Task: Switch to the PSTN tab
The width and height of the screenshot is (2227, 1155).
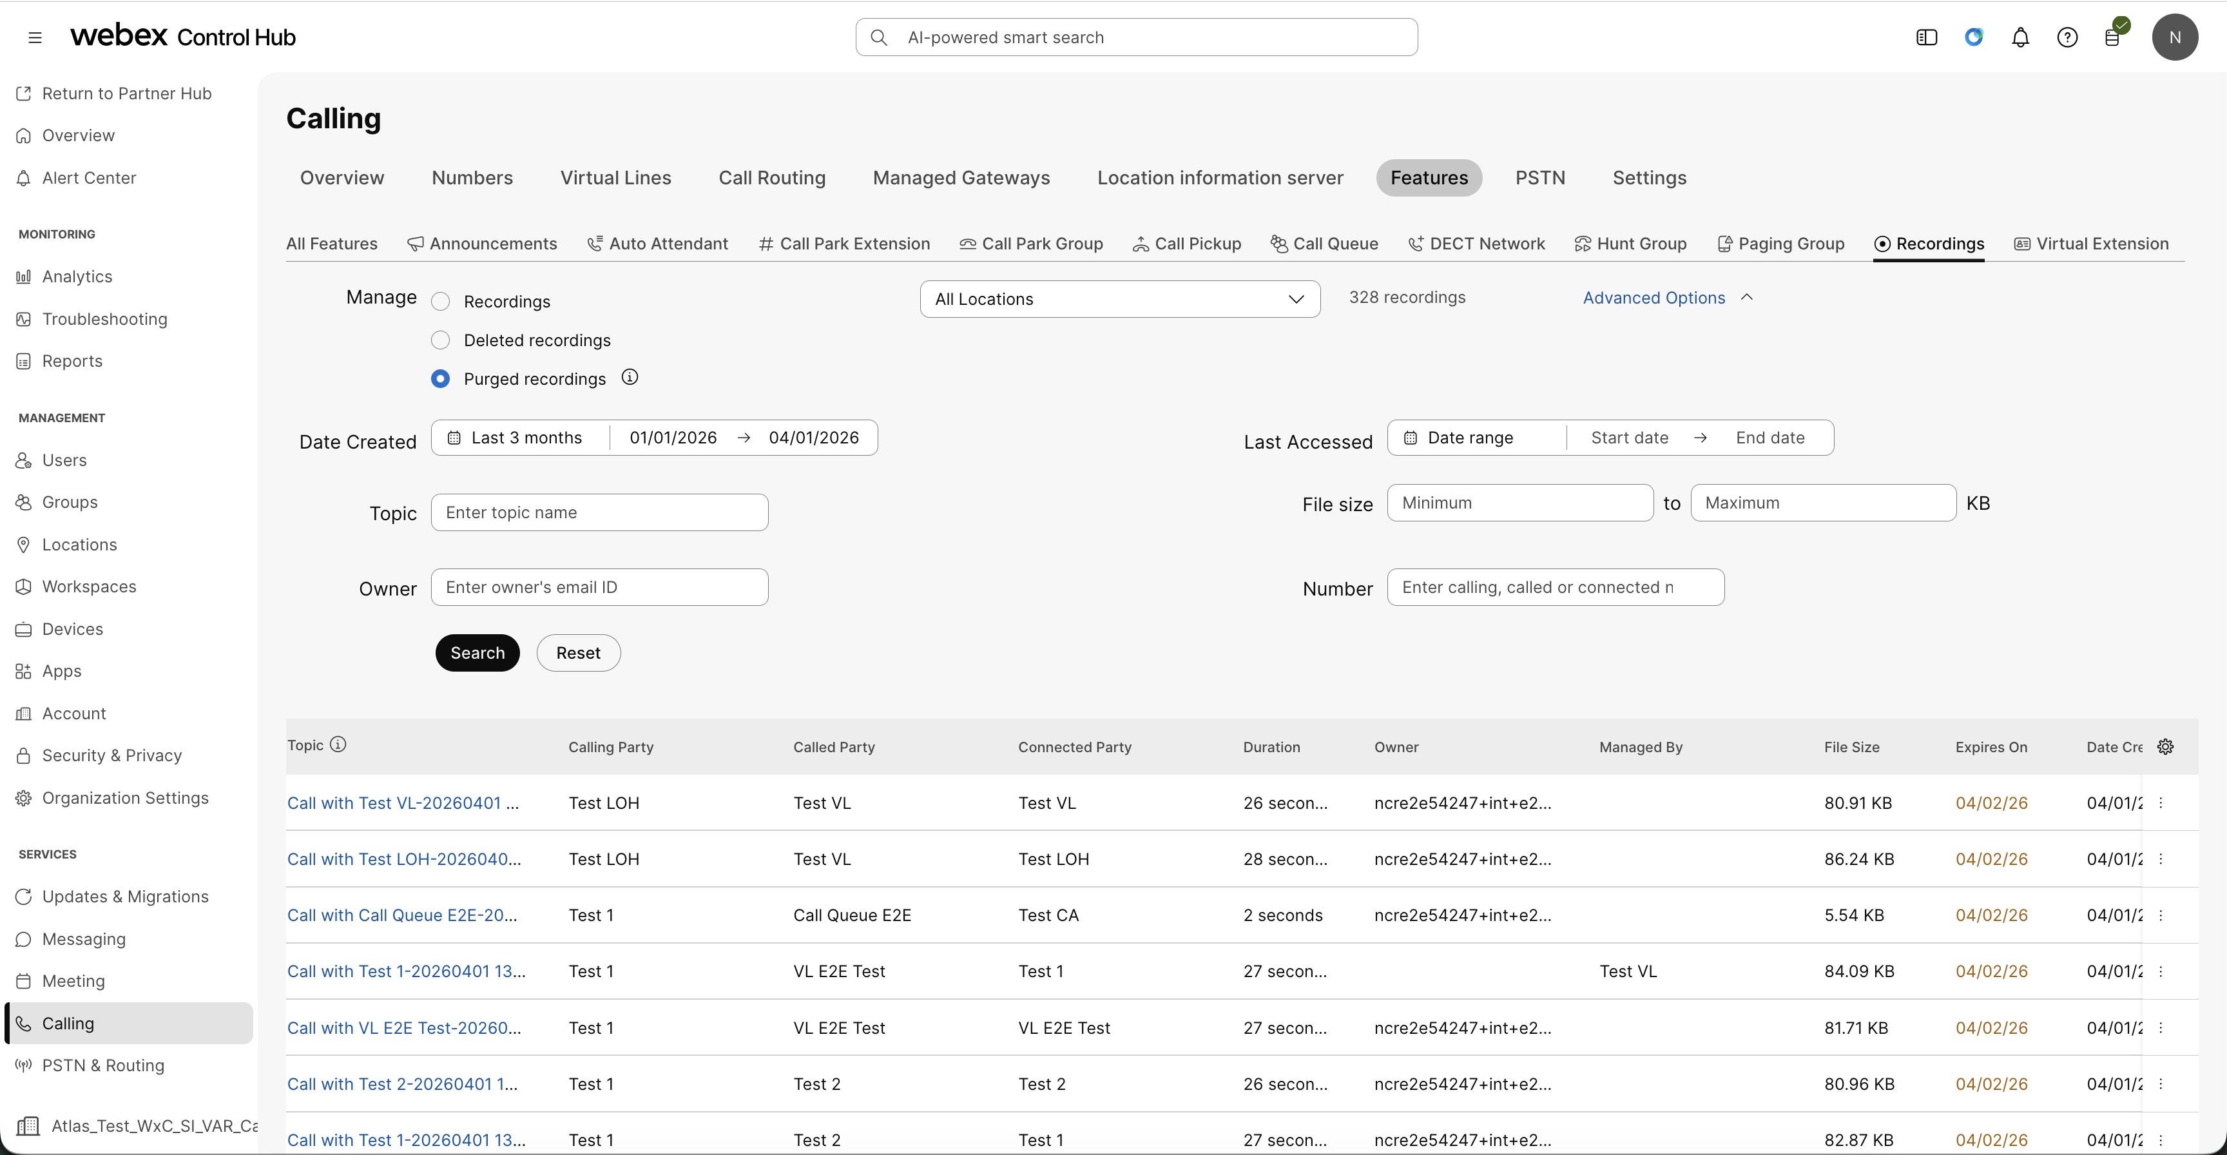Action: click(x=1539, y=178)
